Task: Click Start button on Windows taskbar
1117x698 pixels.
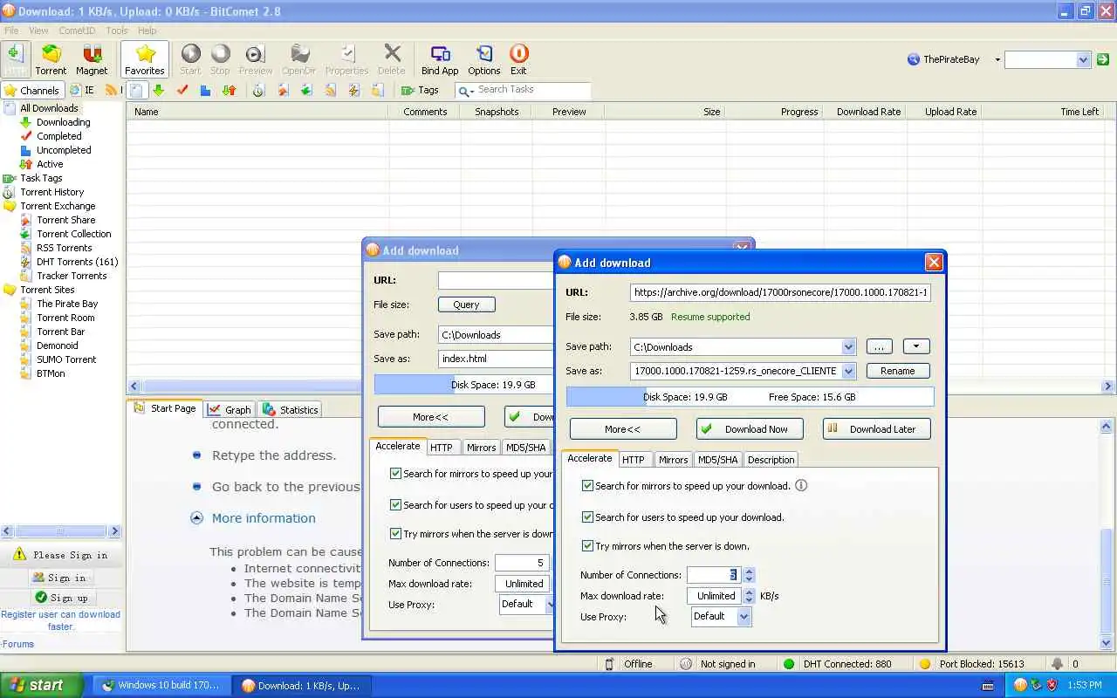Action: click(x=41, y=685)
